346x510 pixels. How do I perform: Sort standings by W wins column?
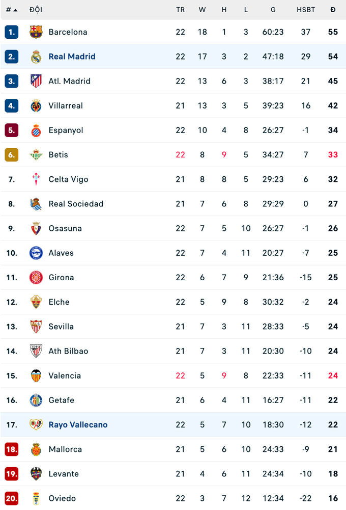coord(202,10)
